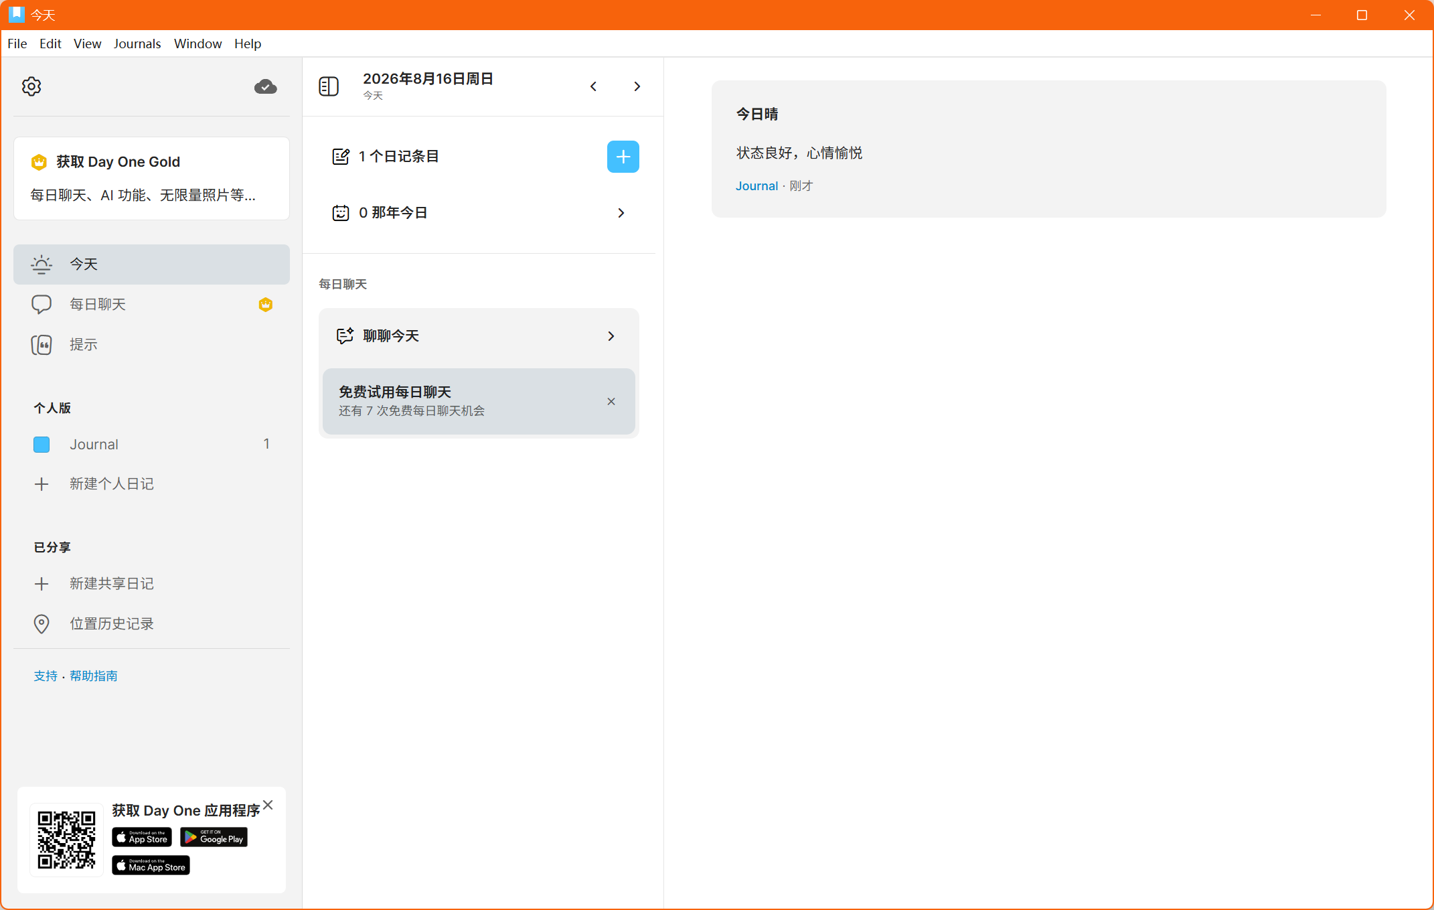Image resolution: width=1434 pixels, height=910 pixels.
Task: Open the 帮助指南 help guide link
Action: click(94, 676)
